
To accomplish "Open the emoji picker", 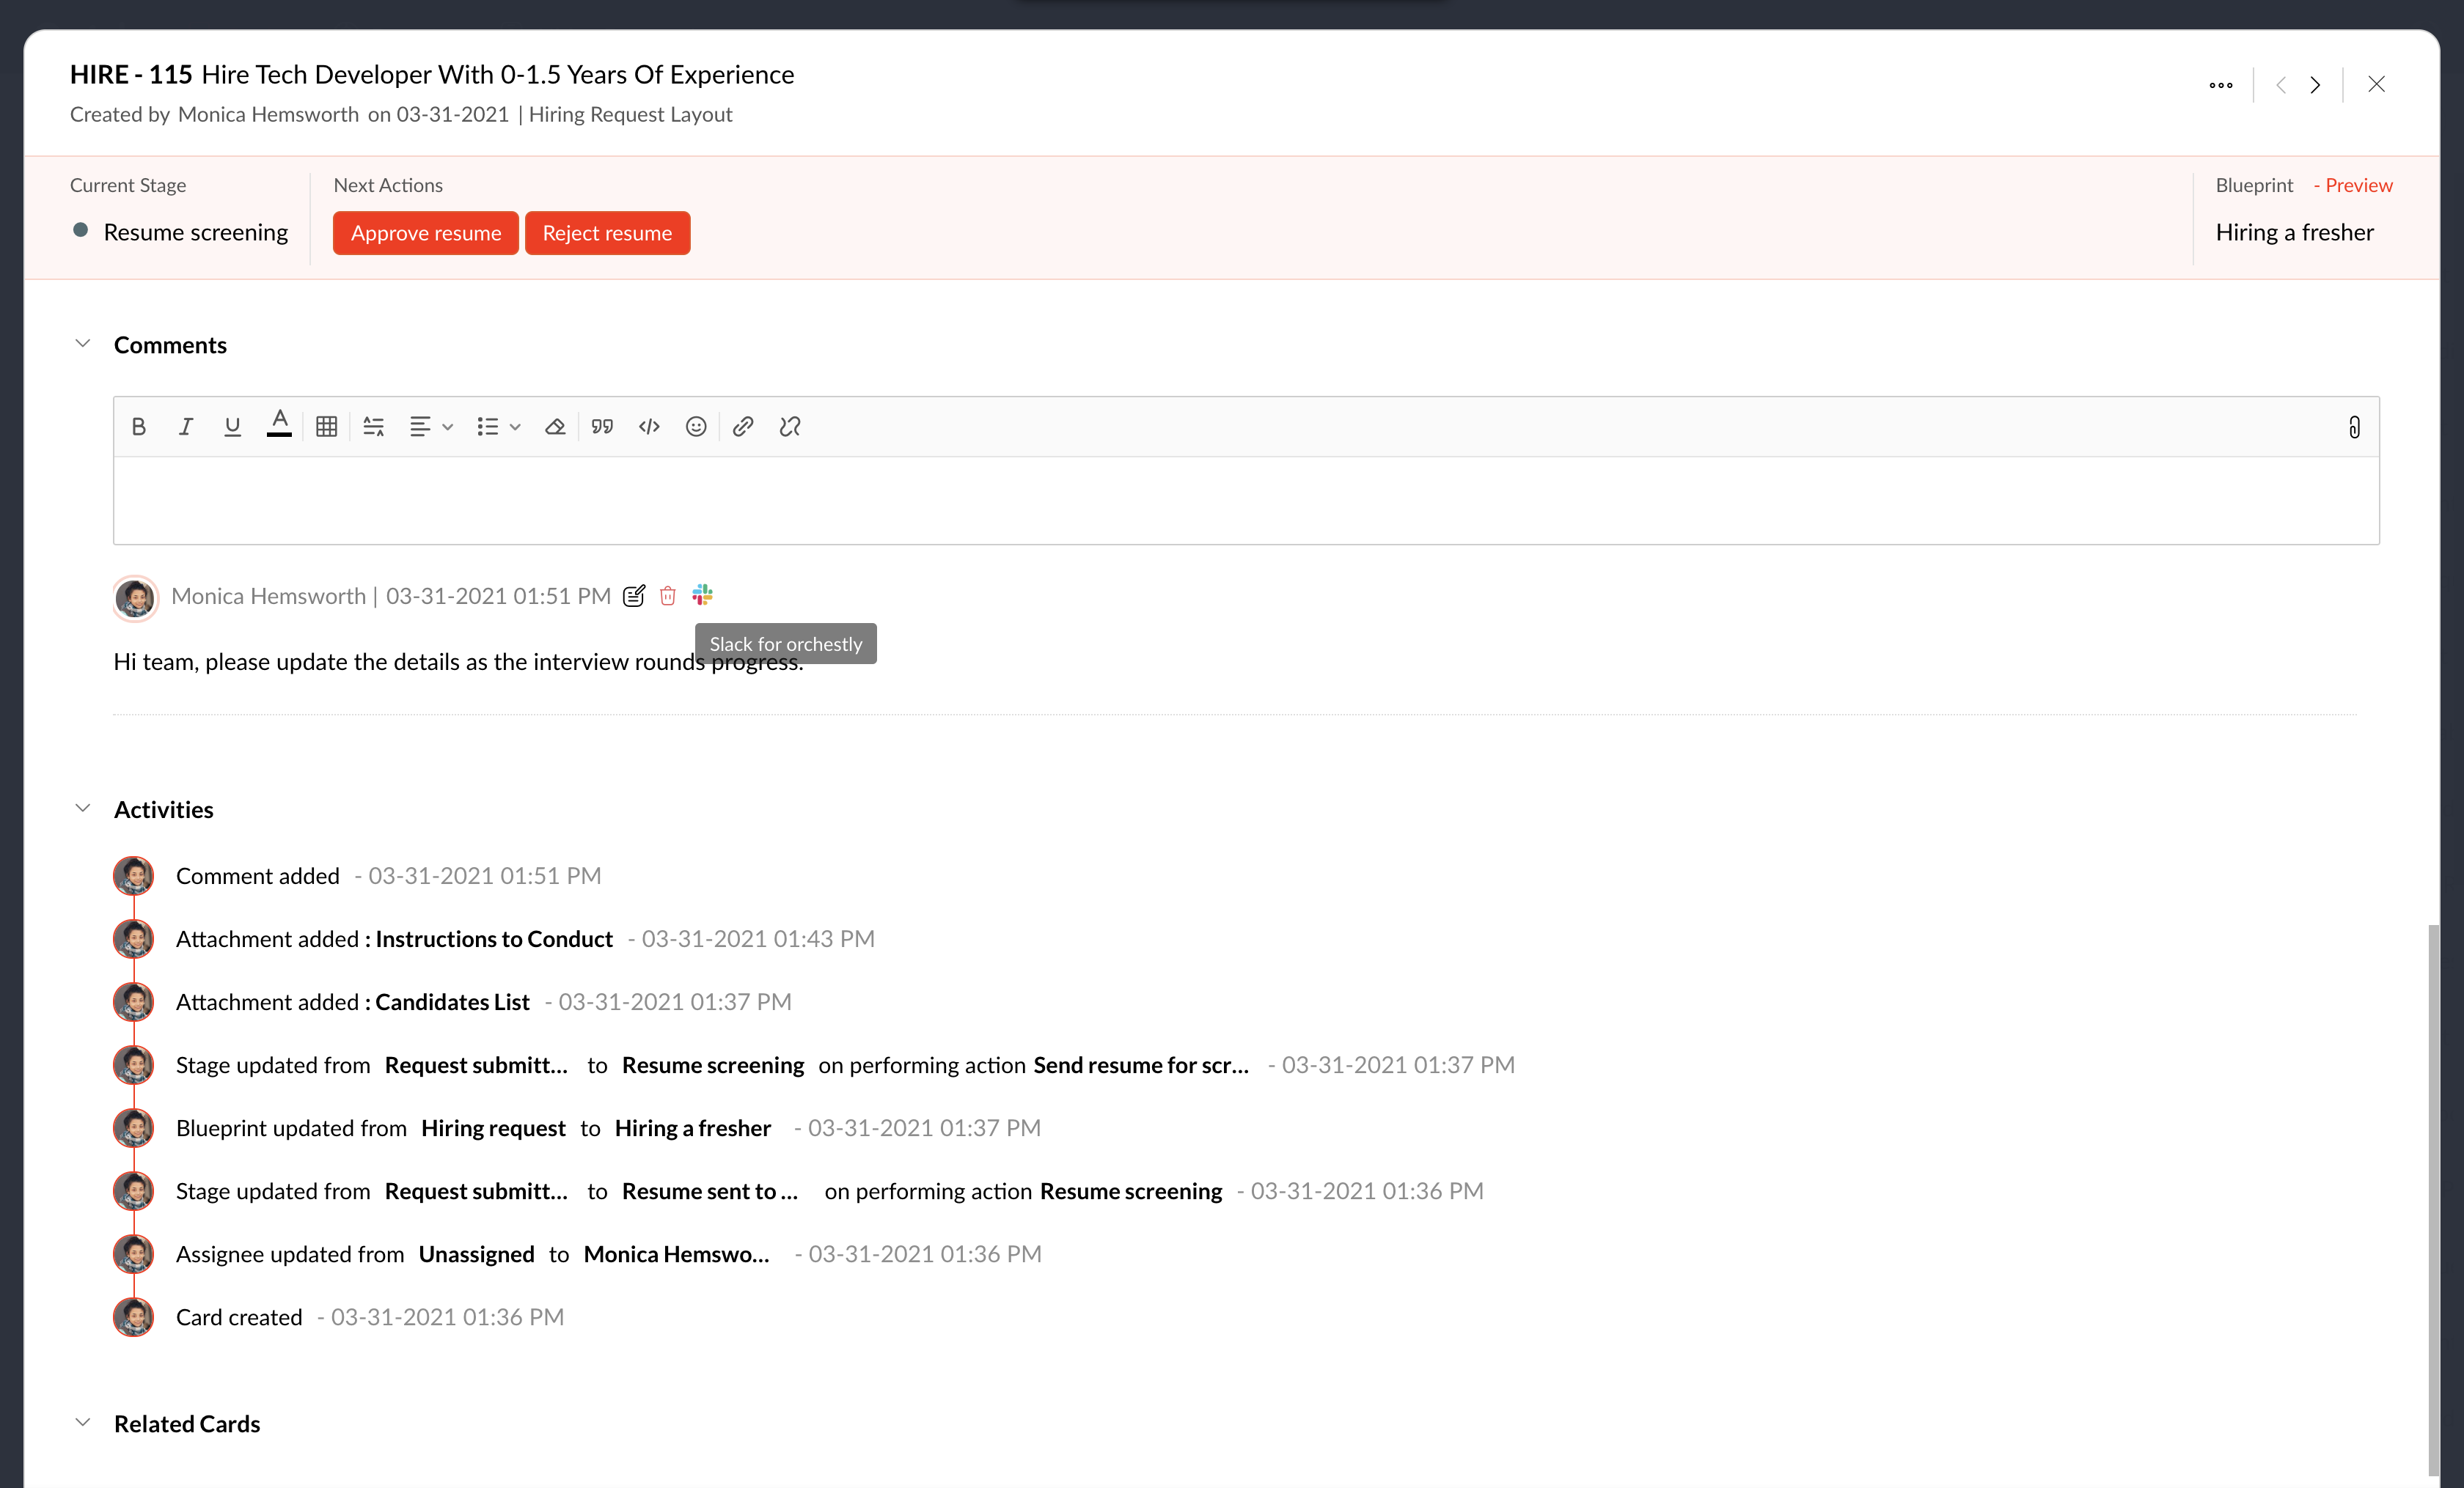I will pos(696,427).
